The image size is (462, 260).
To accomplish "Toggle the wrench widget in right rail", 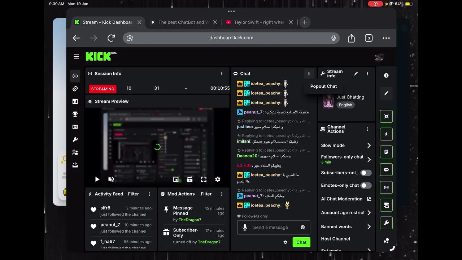I will pos(386,223).
